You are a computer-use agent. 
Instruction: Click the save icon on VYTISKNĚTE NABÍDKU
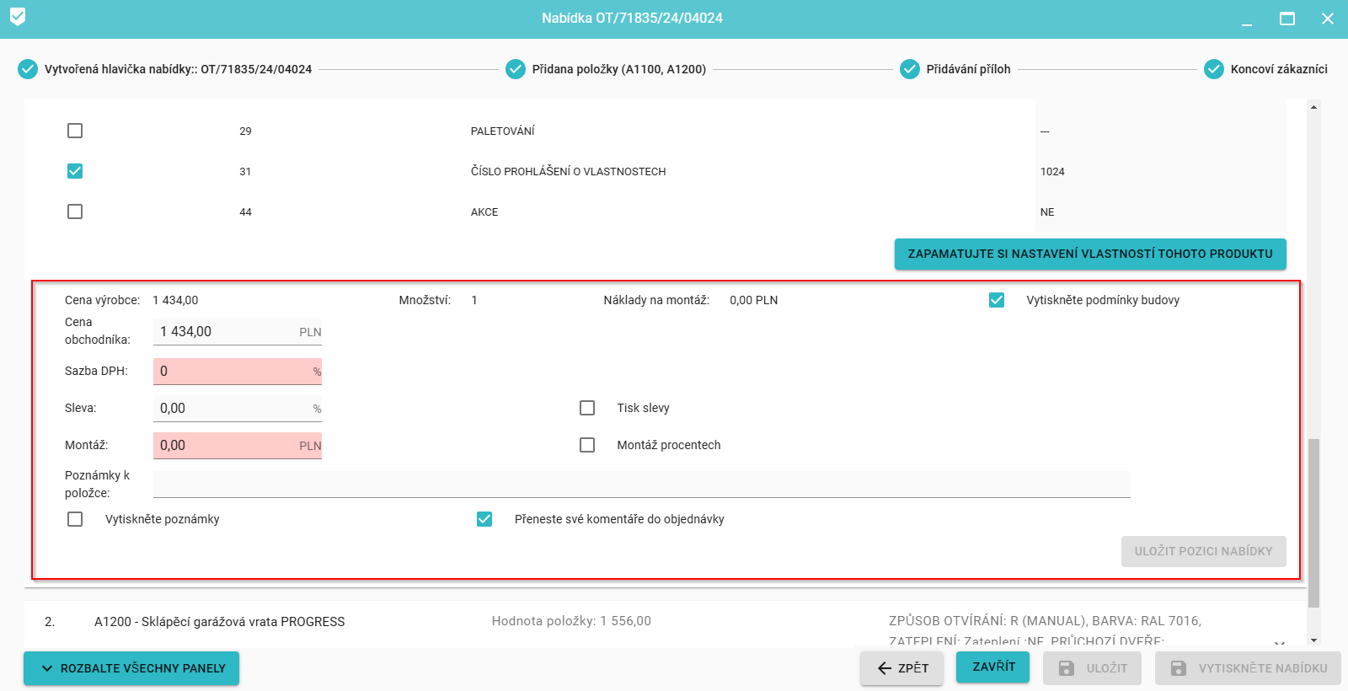point(1179,668)
